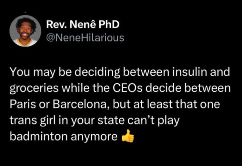Click on the word "badminton"
242x166 pixels.
coord(39,137)
